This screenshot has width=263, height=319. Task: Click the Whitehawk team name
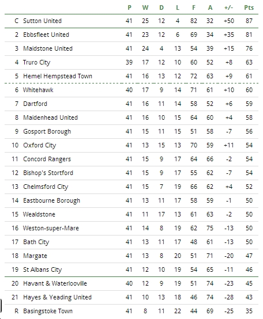38,90
